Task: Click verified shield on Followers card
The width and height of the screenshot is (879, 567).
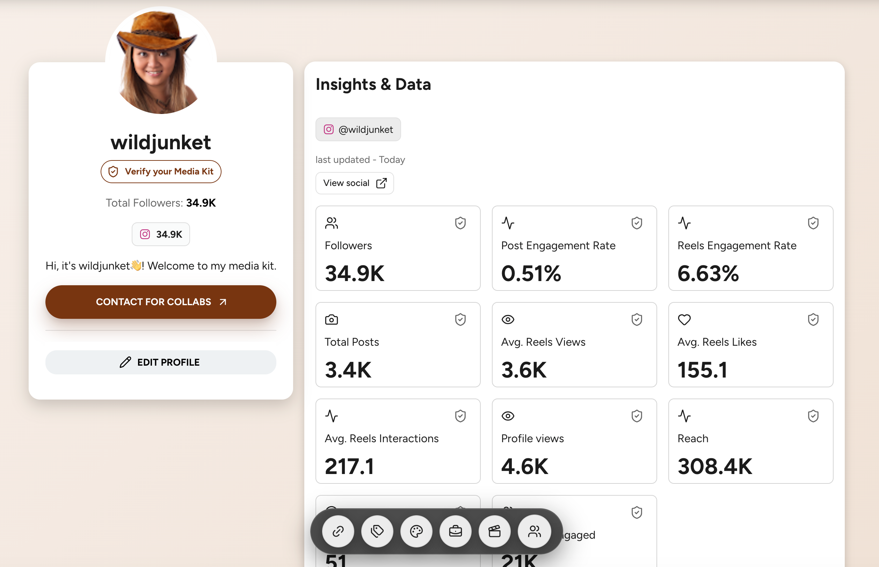Action: click(x=460, y=223)
